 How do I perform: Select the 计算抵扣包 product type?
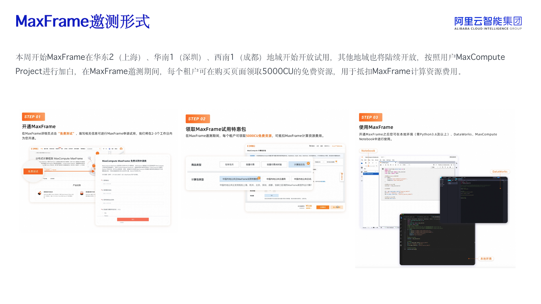coord(299,164)
